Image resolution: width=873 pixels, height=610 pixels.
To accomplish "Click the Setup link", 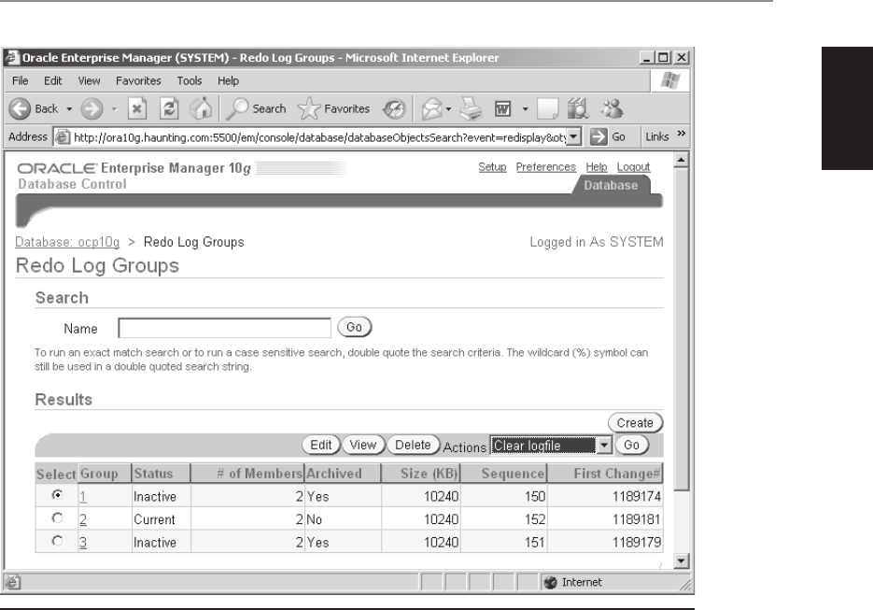I will click(492, 167).
